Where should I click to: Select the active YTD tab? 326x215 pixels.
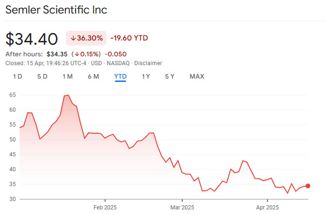point(120,76)
